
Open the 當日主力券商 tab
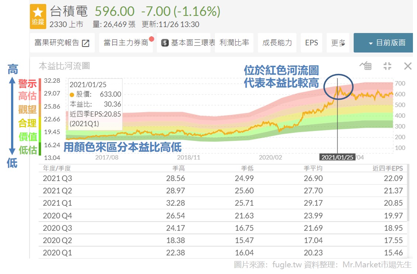click(x=126, y=42)
